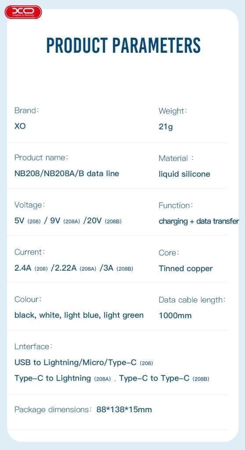Click the Weight value 21g

point(166,127)
